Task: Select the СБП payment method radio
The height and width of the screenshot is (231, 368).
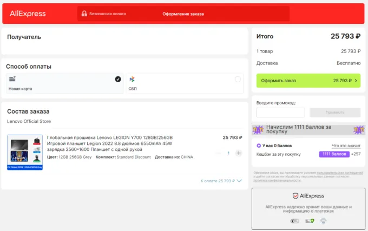Action: click(x=238, y=80)
